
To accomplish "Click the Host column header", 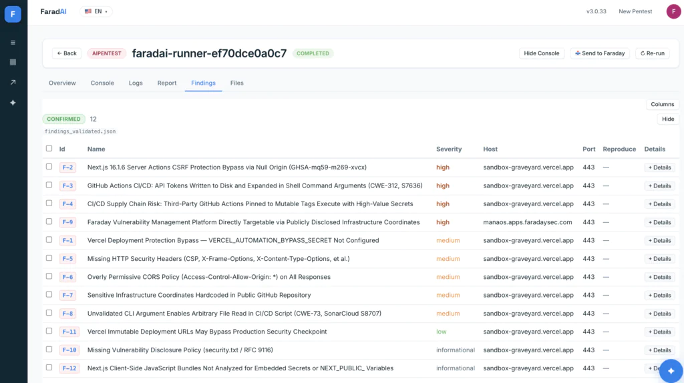I will pos(490,149).
